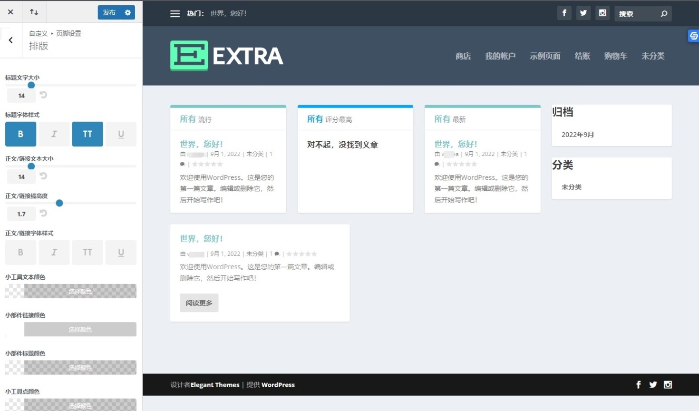Click the Twitter icon in top bar
This screenshot has height=411, width=699.
[x=583, y=13]
